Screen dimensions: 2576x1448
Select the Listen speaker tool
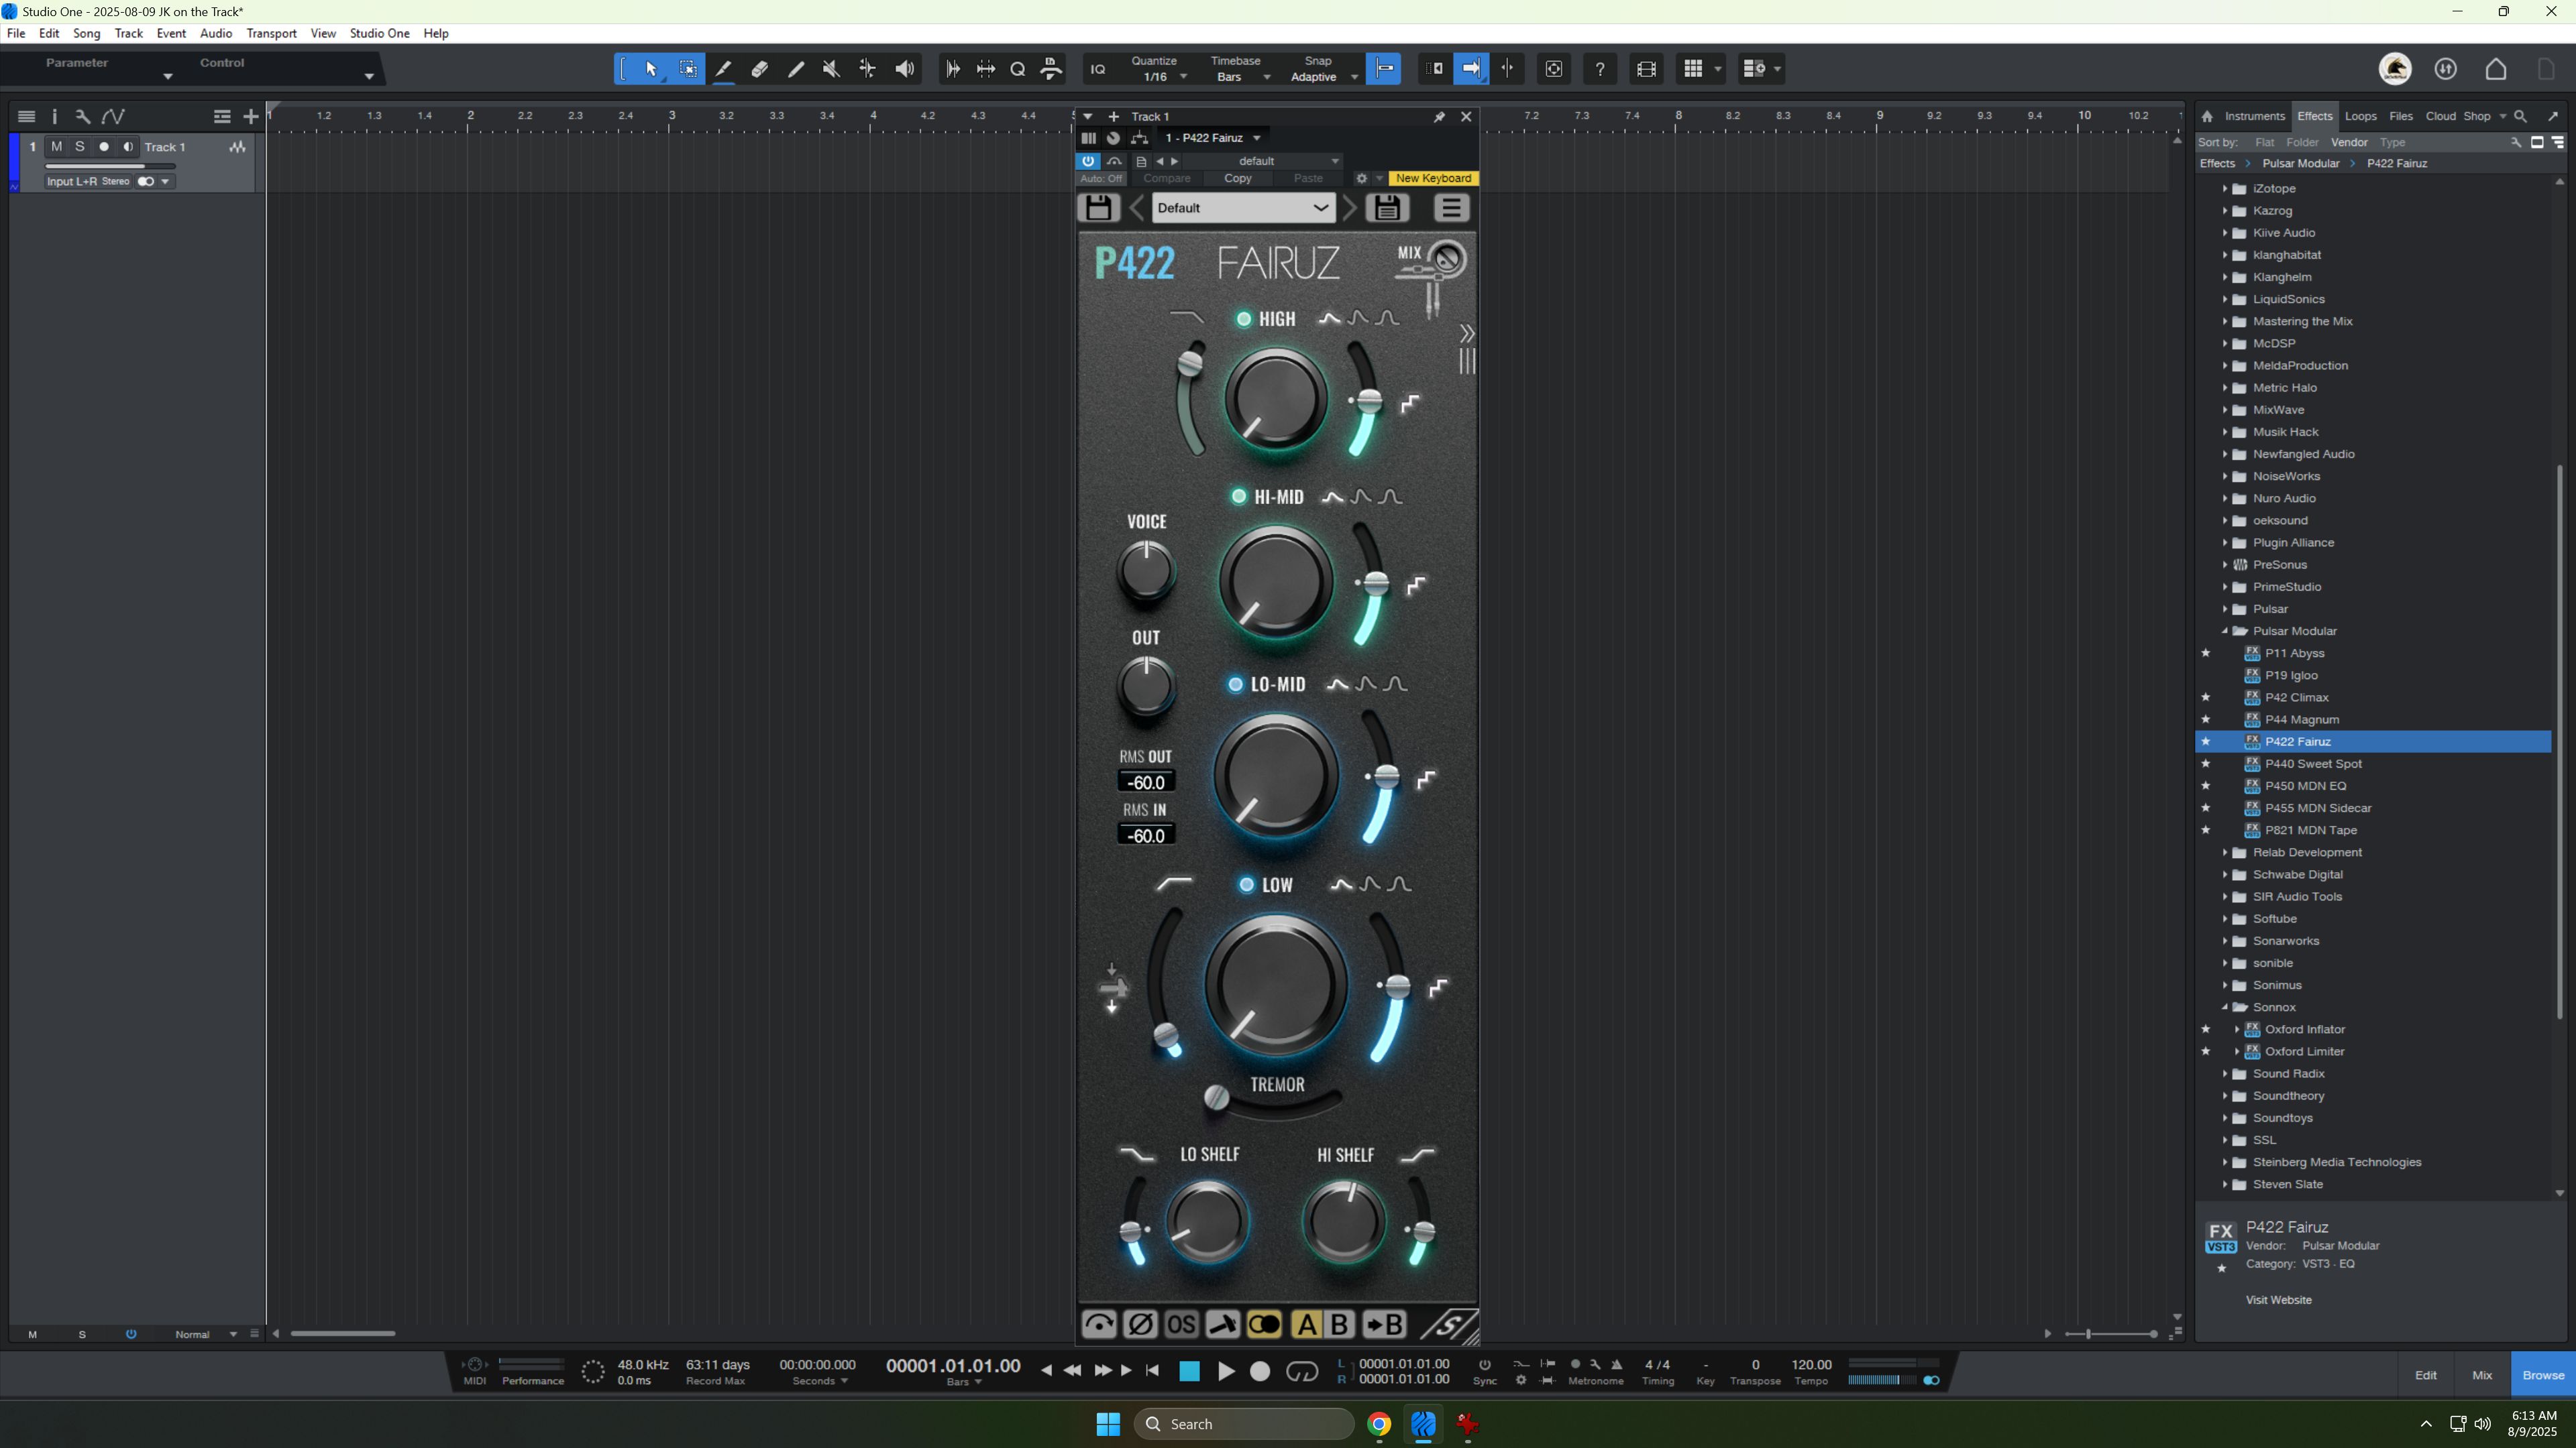click(904, 69)
